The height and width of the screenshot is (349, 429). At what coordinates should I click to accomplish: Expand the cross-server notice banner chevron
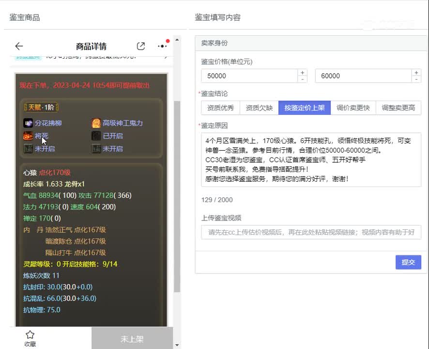(x=166, y=57)
